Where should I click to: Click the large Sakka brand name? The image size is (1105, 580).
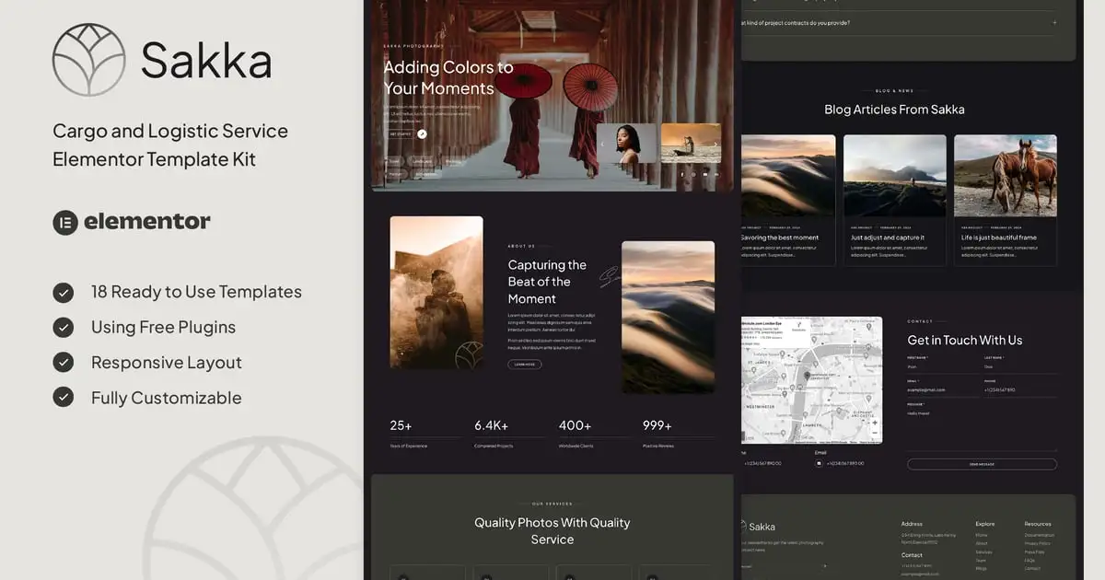tap(206, 62)
